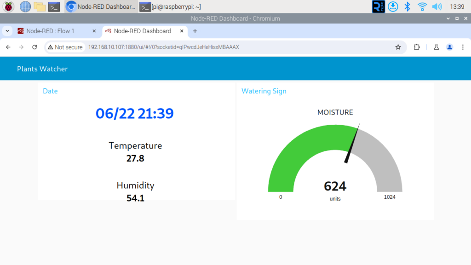Click the gauge reading 624
471x265 pixels.
click(335, 186)
